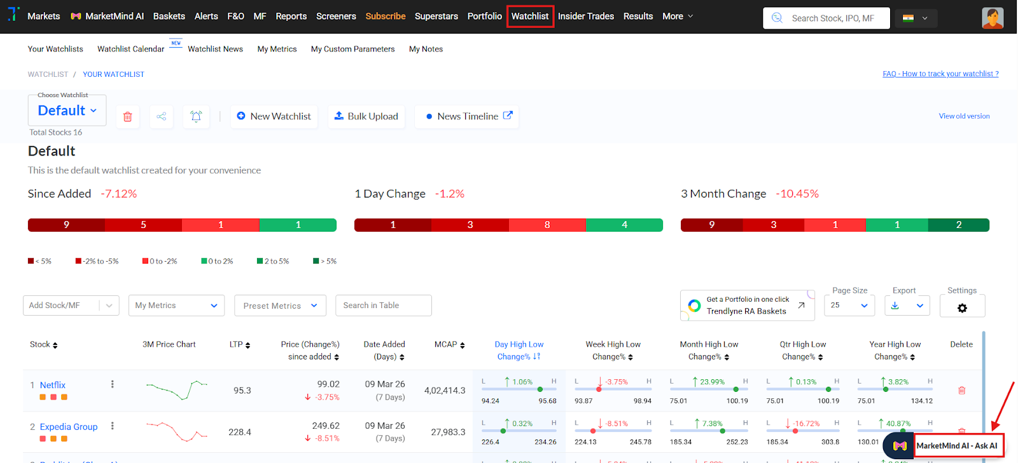Click the WATCHLIST breadcrumb
The image size is (1018, 463).
point(48,74)
